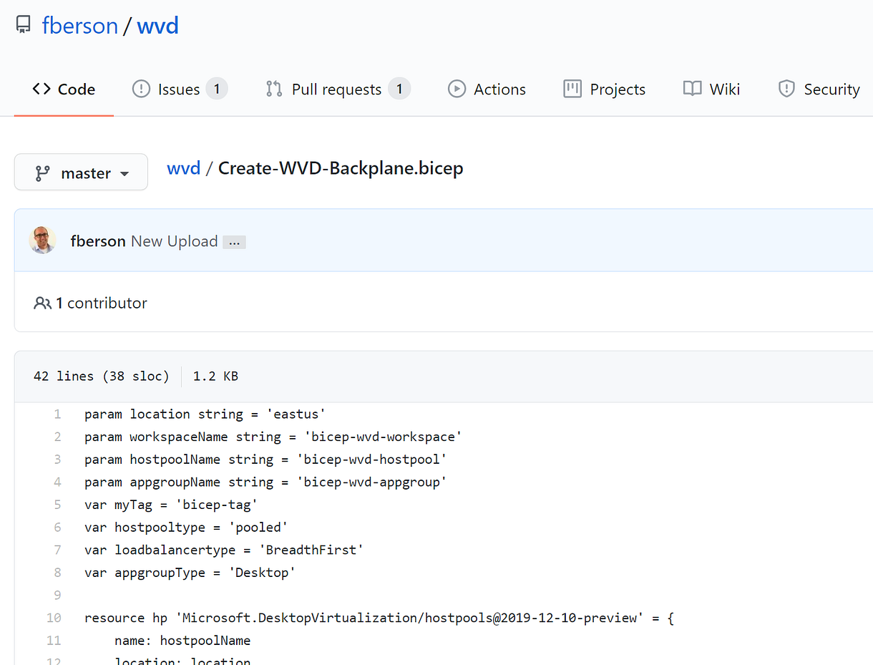Open the fberson owner link
This screenshot has height=665, width=873.
(79, 26)
